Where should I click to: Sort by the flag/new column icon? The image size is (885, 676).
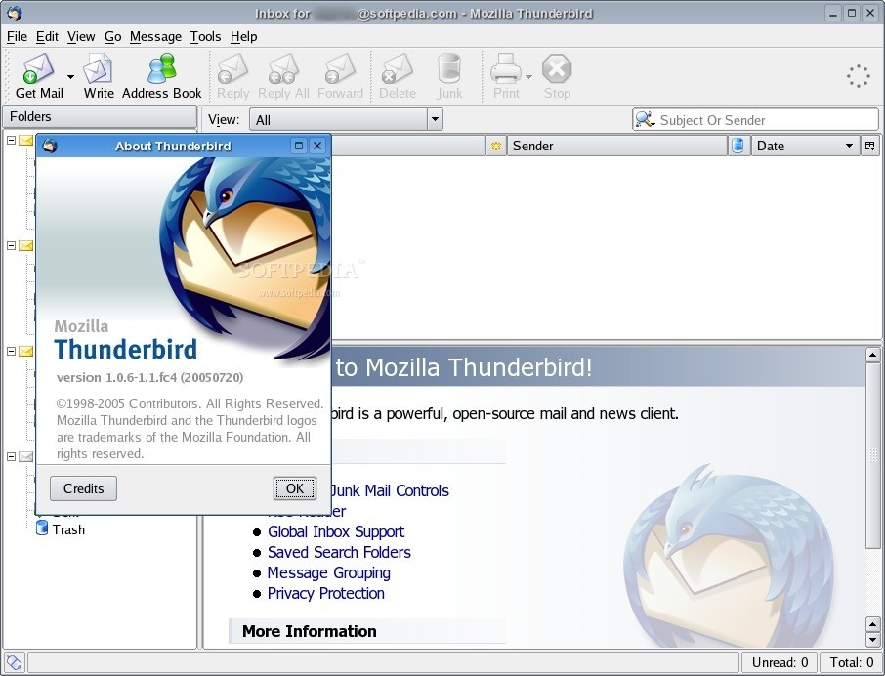496,147
